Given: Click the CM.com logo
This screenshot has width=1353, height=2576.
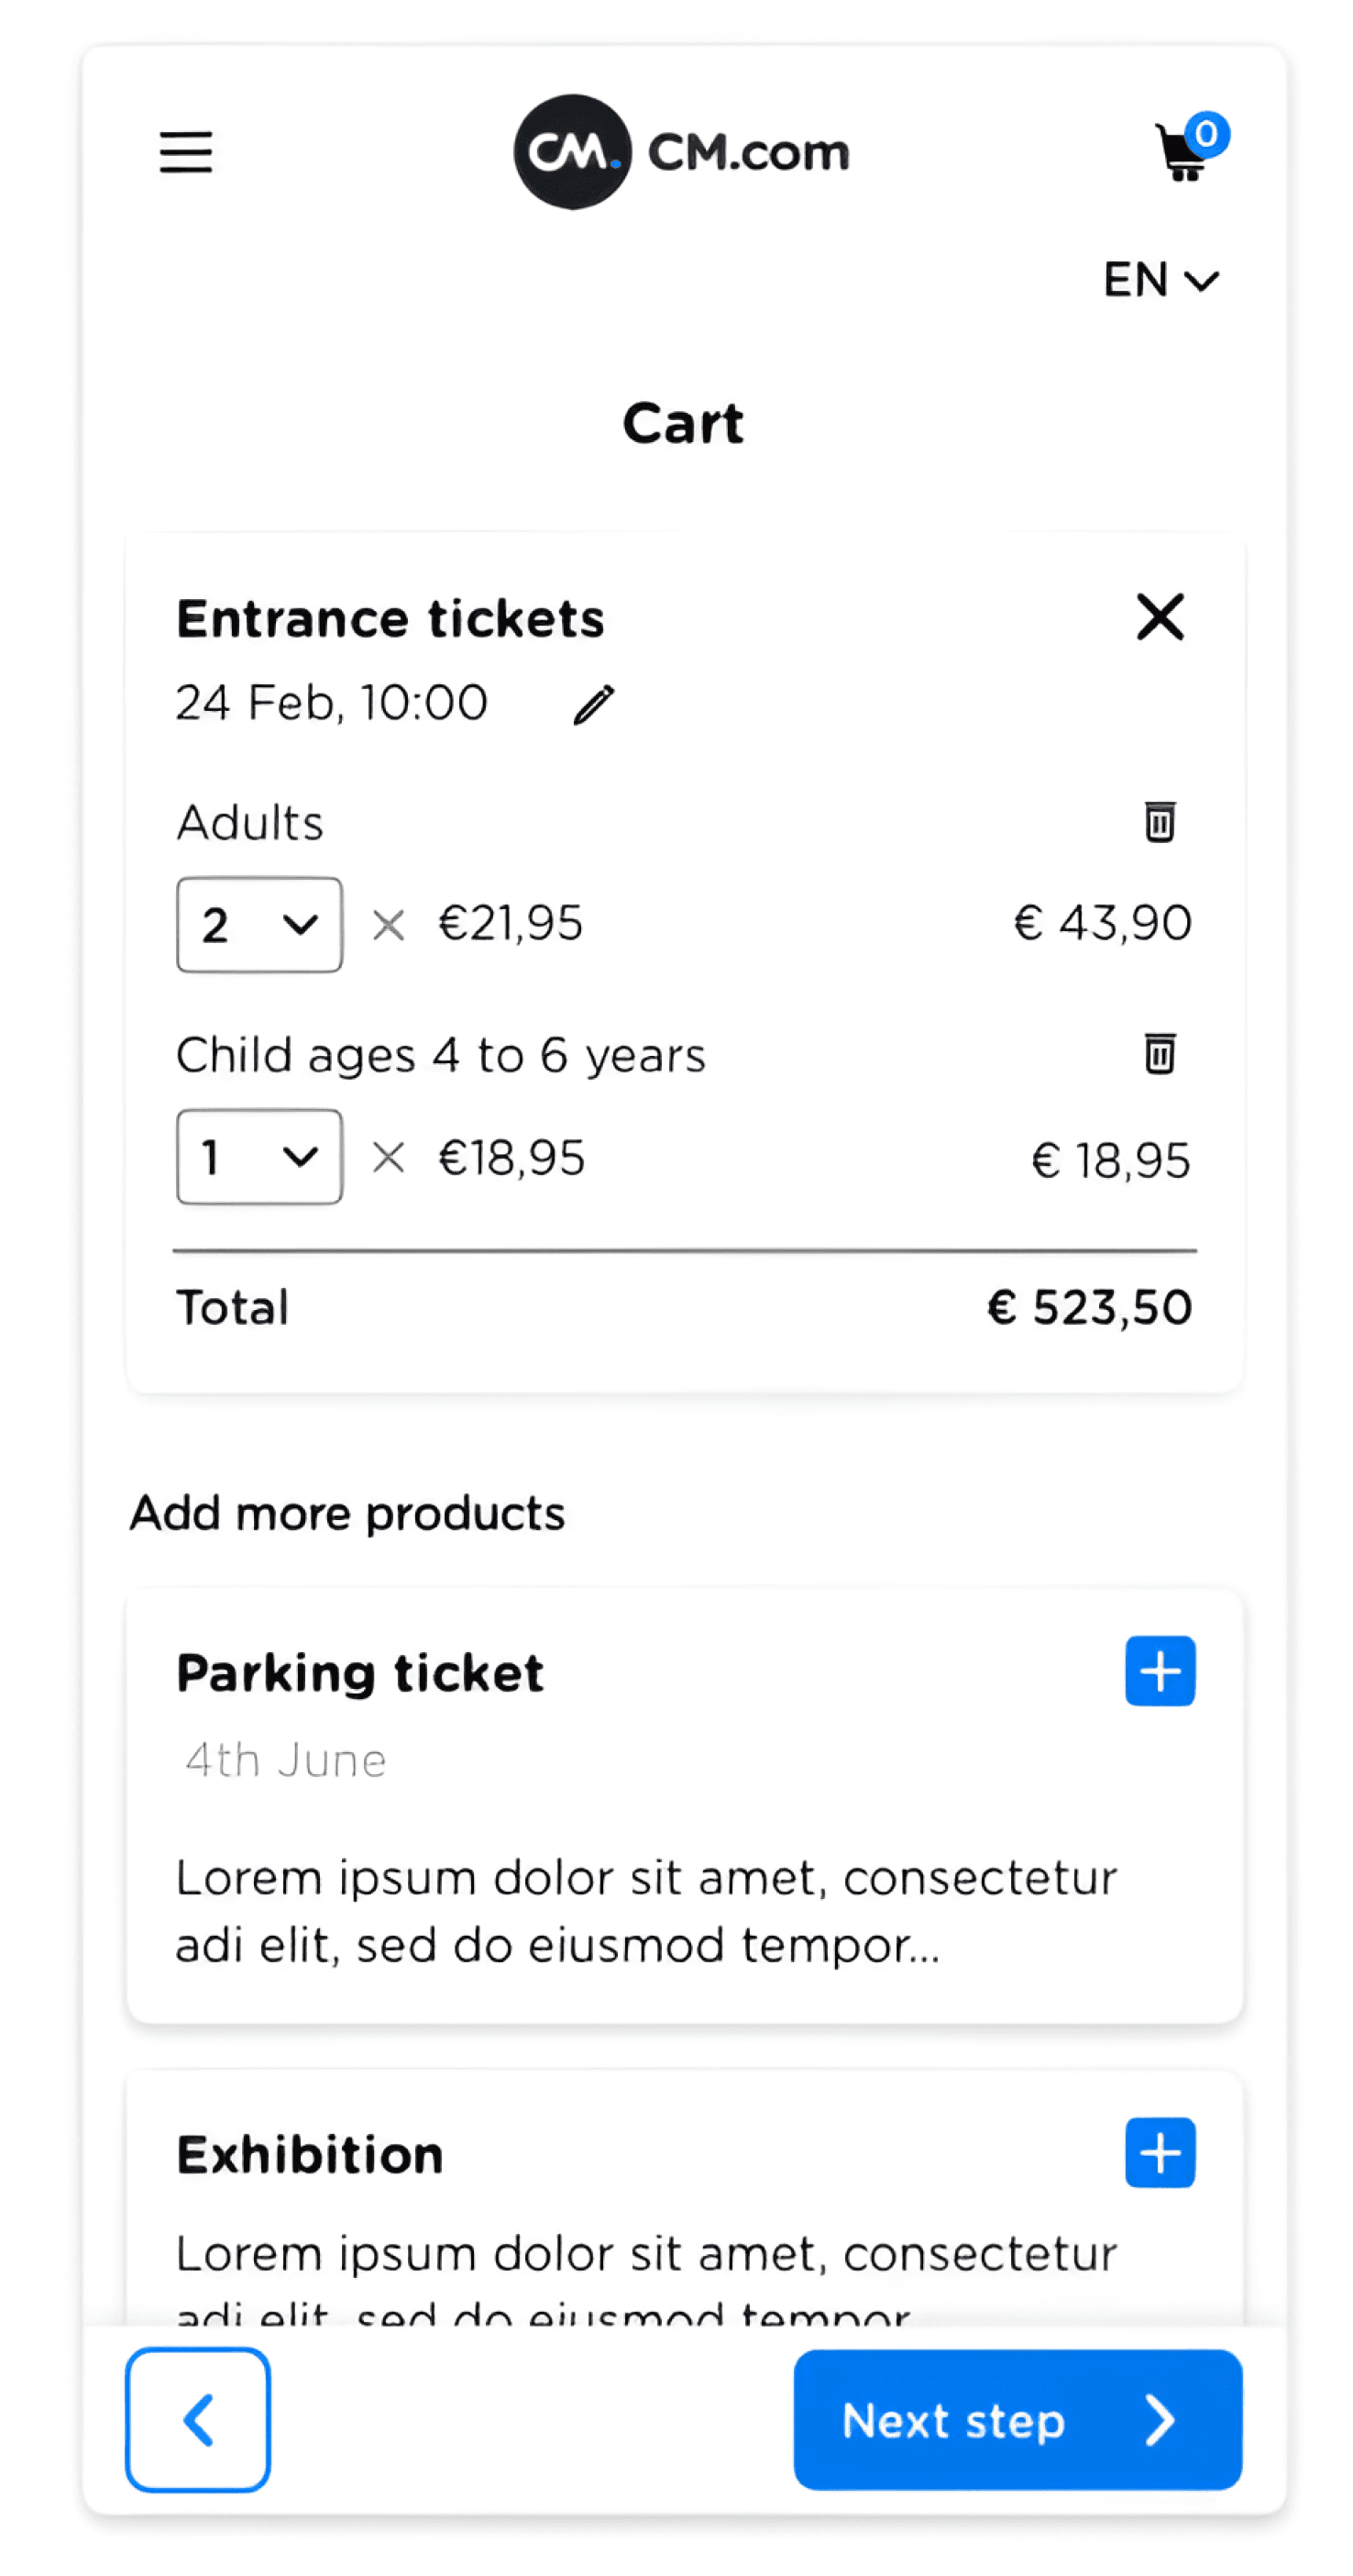Looking at the screenshot, I should [681, 152].
